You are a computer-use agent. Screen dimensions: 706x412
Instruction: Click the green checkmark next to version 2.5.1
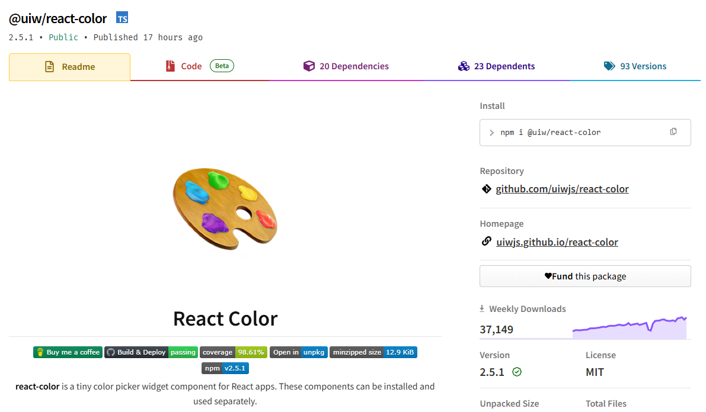[517, 372]
